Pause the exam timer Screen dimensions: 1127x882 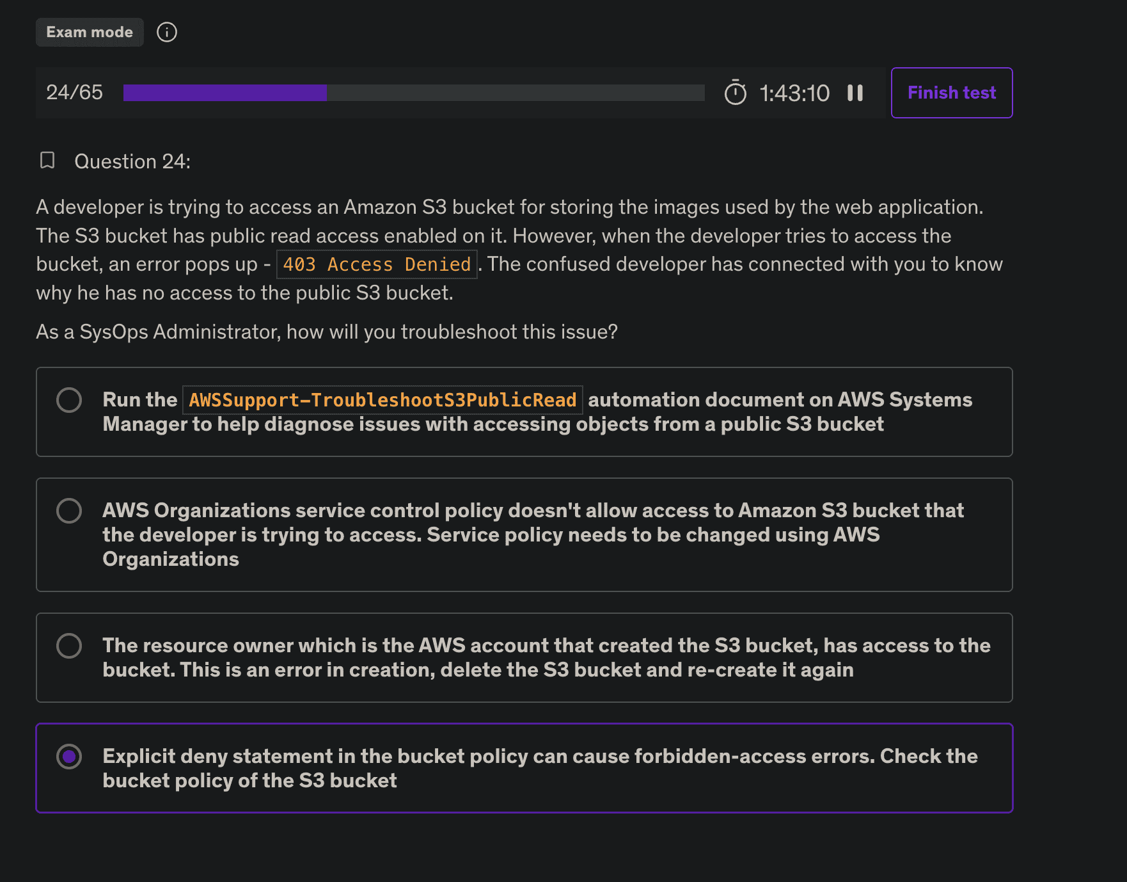click(855, 93)
